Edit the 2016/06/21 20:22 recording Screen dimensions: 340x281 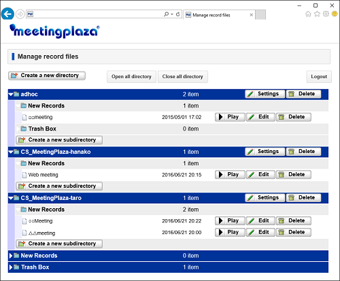(260, 220)
